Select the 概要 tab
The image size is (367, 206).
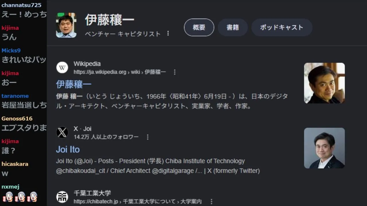(199, 27)
